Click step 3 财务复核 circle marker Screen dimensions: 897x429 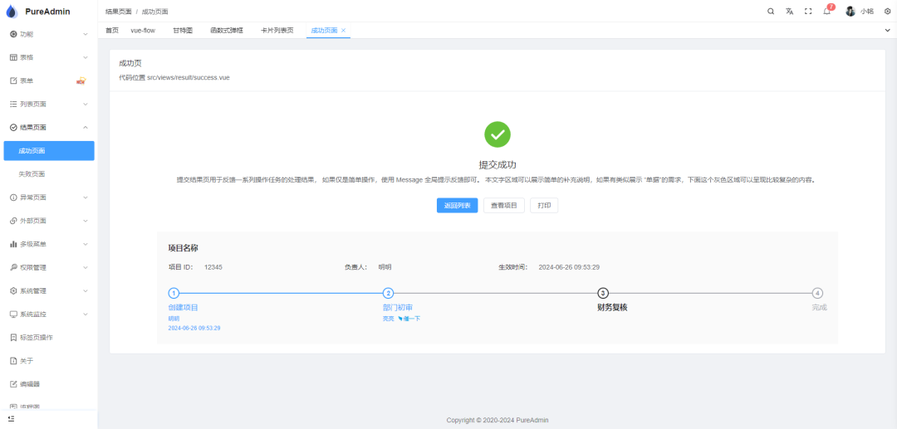pyautogui.click(x=603, y=293)
